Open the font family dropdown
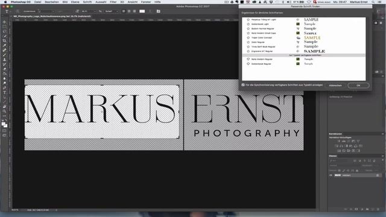The width and height of the screenshot is (386, 217). 39,11
